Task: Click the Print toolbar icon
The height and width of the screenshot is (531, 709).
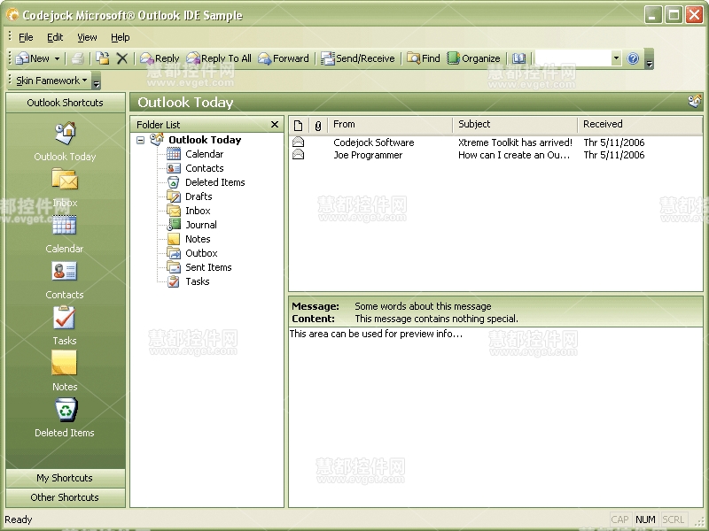Action: click(78, 58)
